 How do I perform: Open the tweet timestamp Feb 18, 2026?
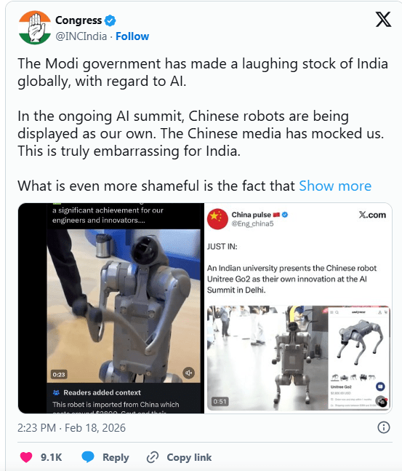click(71, 428)
